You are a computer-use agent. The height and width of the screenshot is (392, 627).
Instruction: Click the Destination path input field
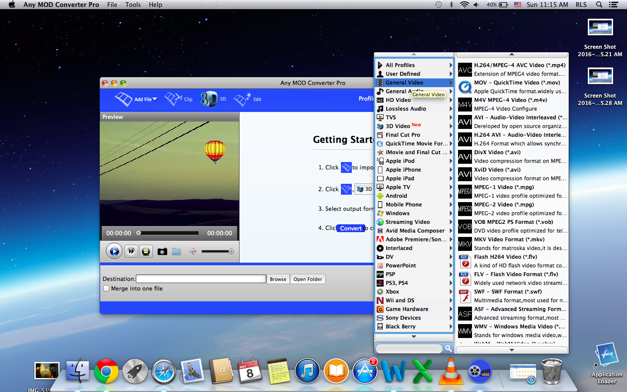coord(201,279)
